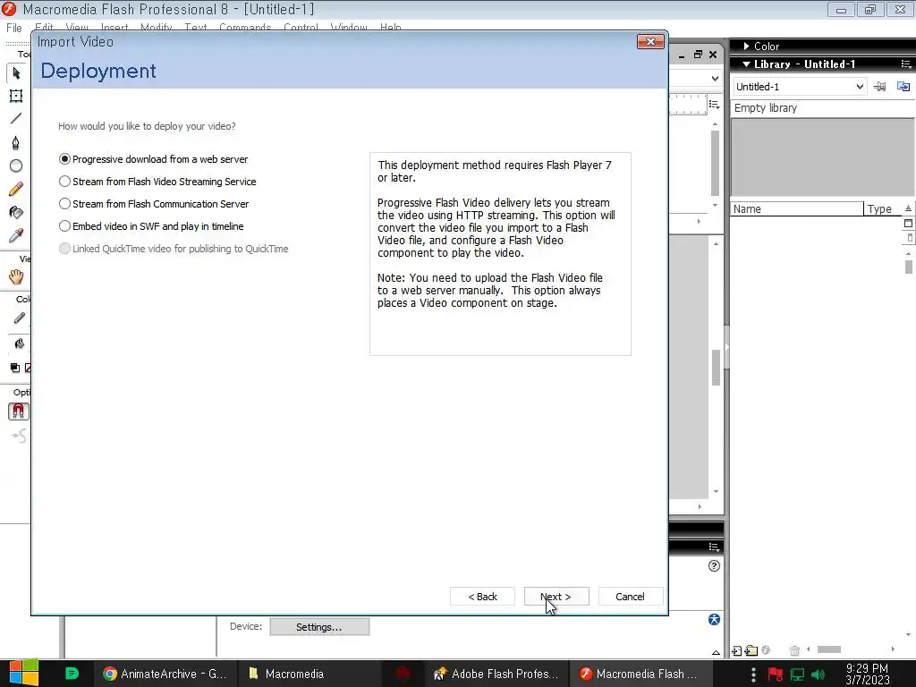This screenshot has height=687, width=916.
Task: Open the File menu
Action: pyautogui.click(x=14, y=28)
